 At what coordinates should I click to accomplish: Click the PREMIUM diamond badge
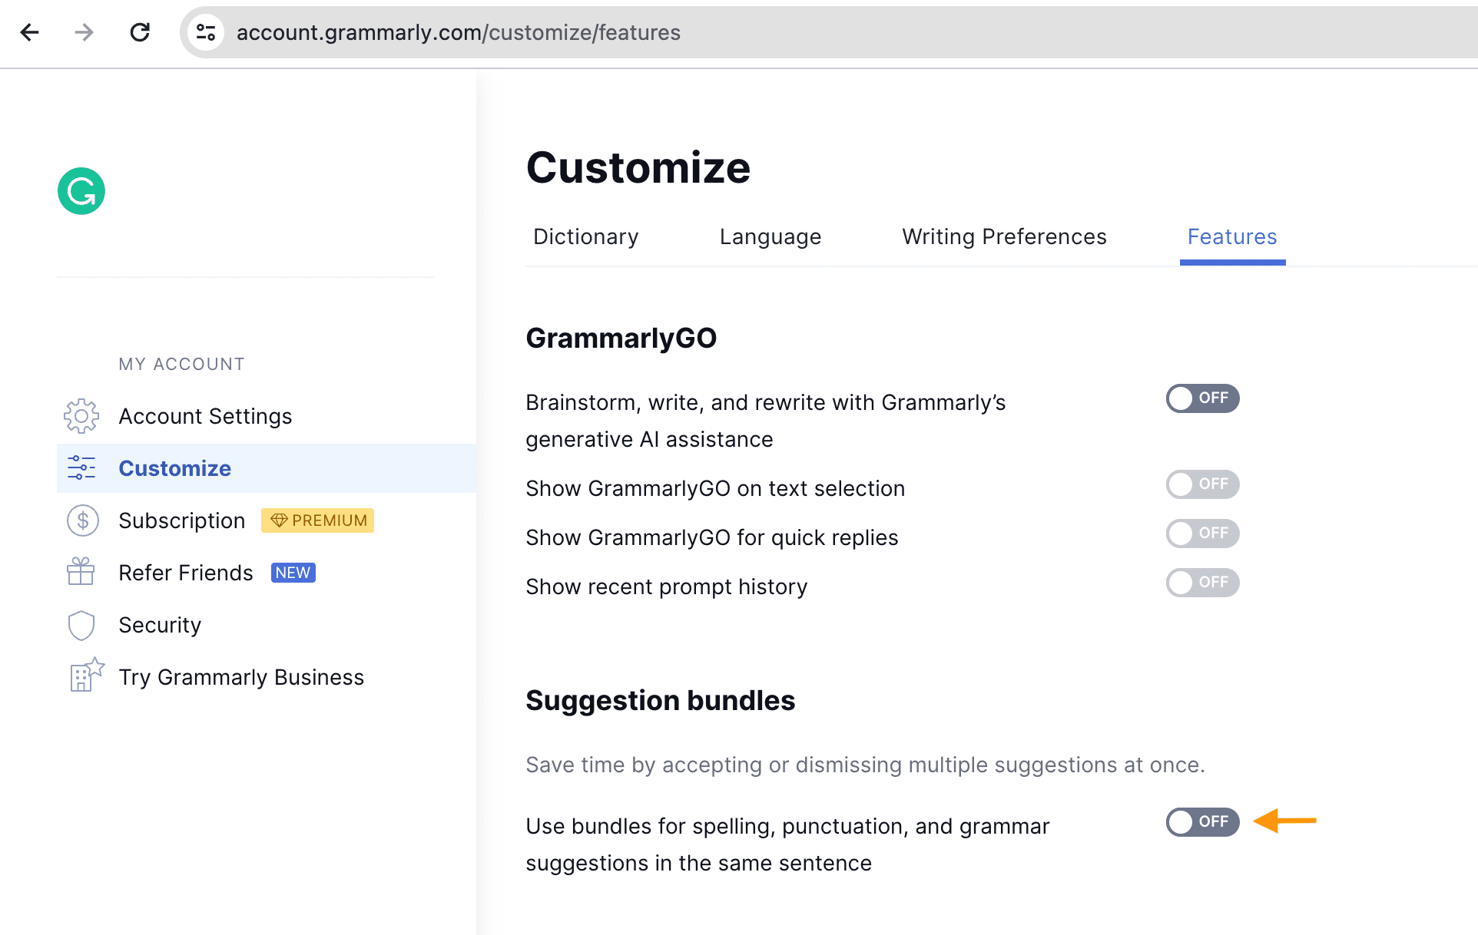317,520
